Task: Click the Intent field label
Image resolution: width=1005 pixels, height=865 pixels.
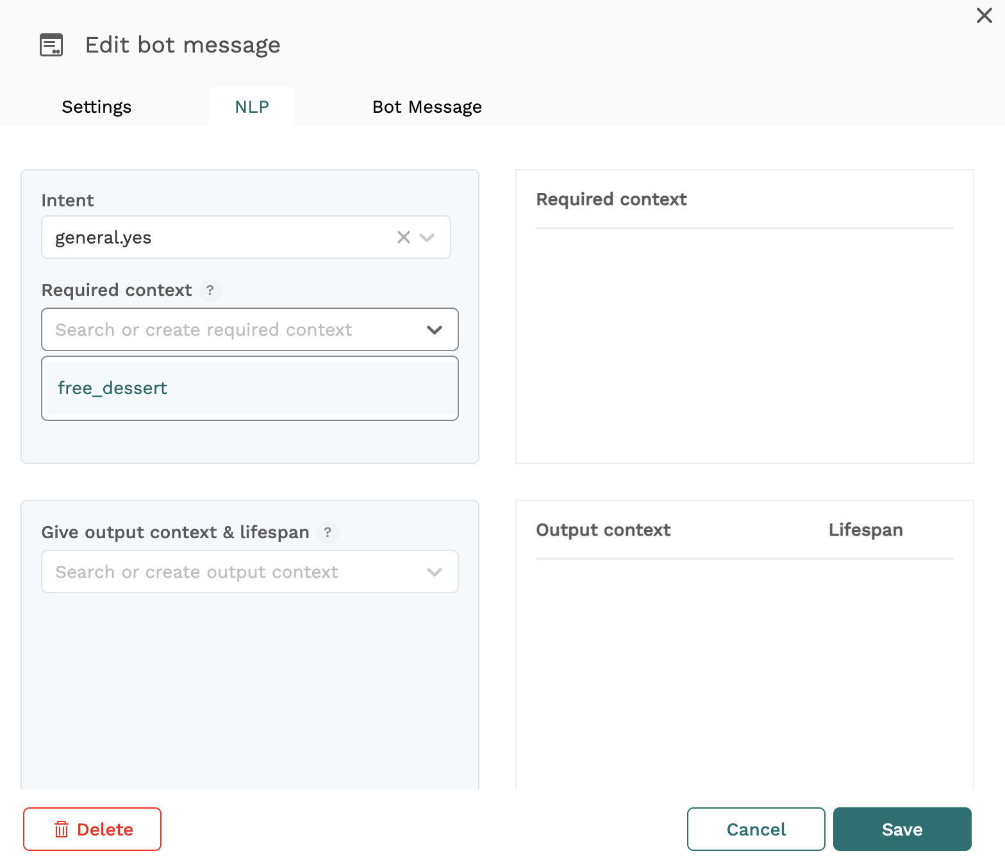Action: (x=67, y=201)
